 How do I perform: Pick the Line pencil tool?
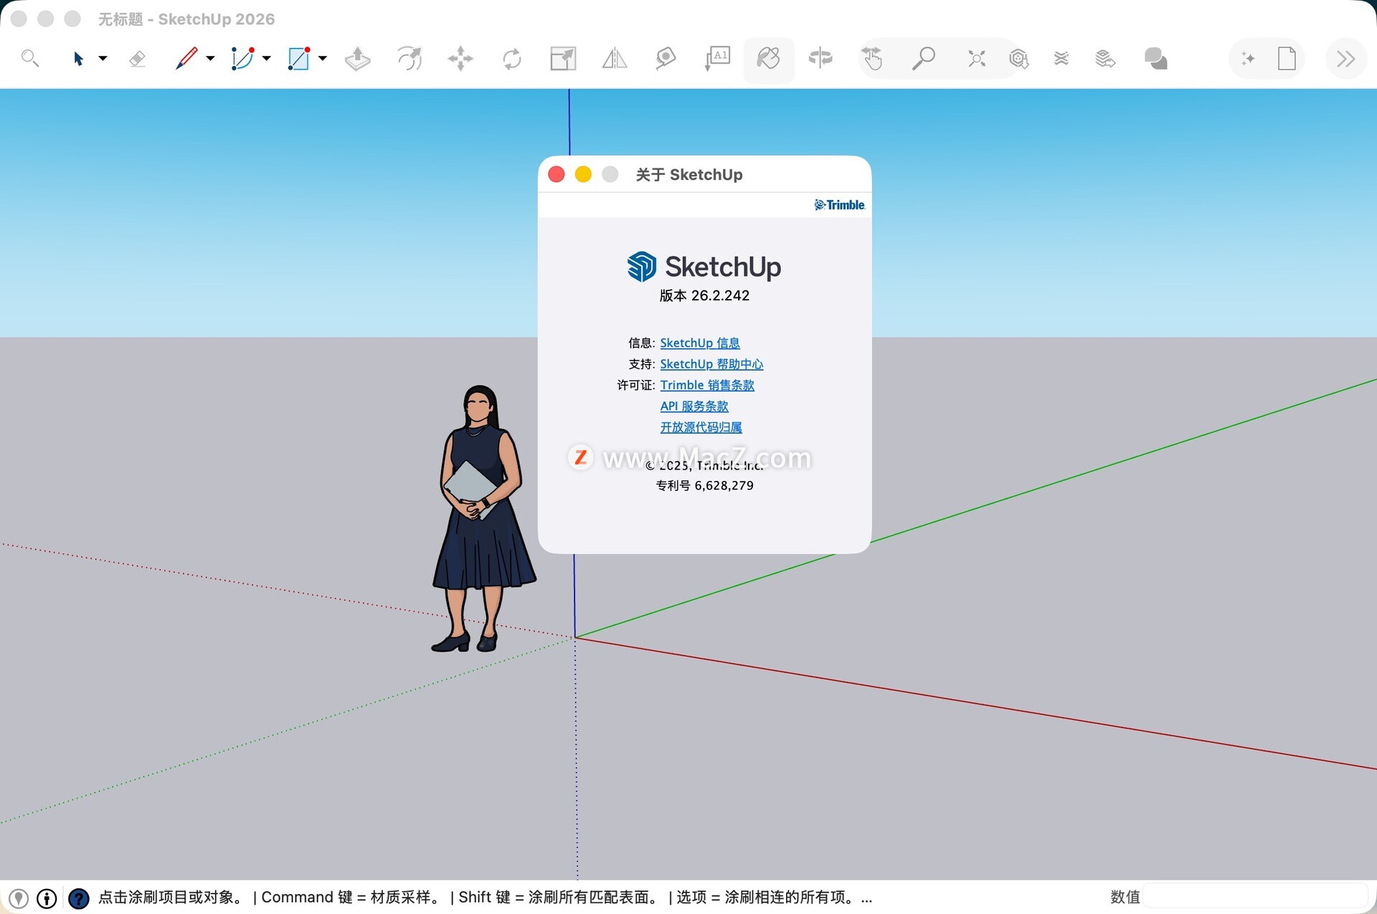[186, 58]
